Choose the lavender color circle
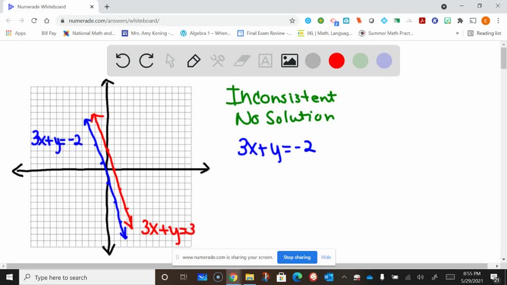This screenshot has height=285, width=507. point(384,61)
